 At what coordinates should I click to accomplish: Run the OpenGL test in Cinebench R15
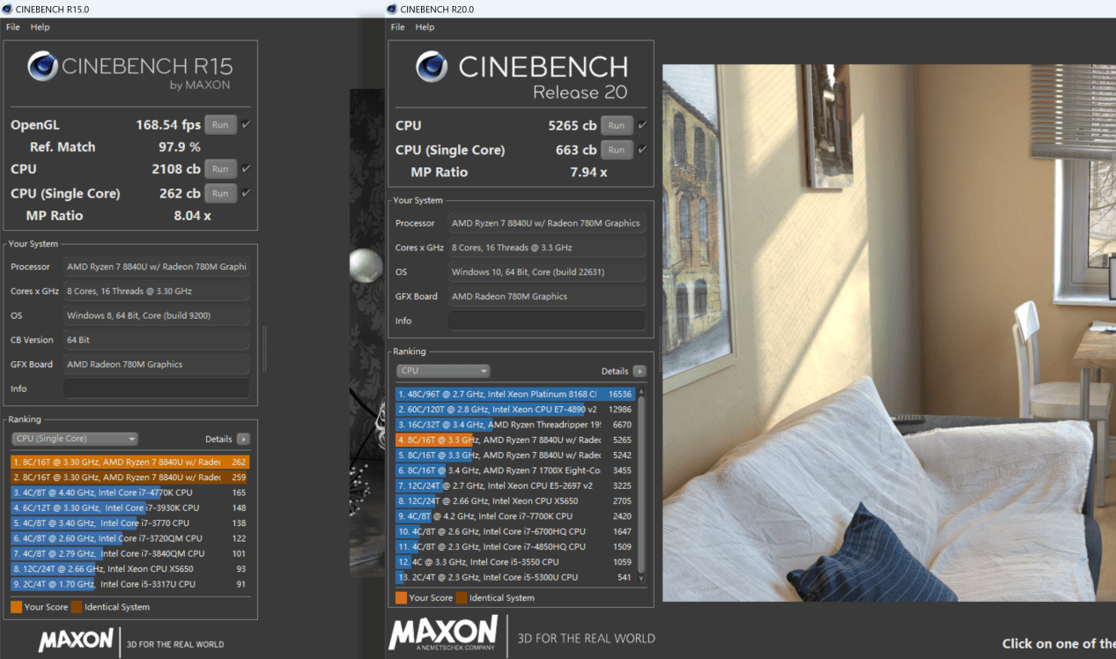coord(220,125)
